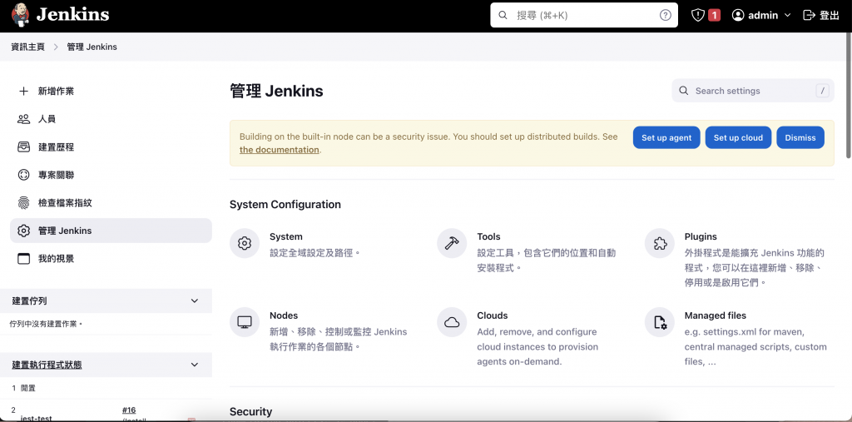Open 建置歷程 in the sidebar

click(111, 146)
